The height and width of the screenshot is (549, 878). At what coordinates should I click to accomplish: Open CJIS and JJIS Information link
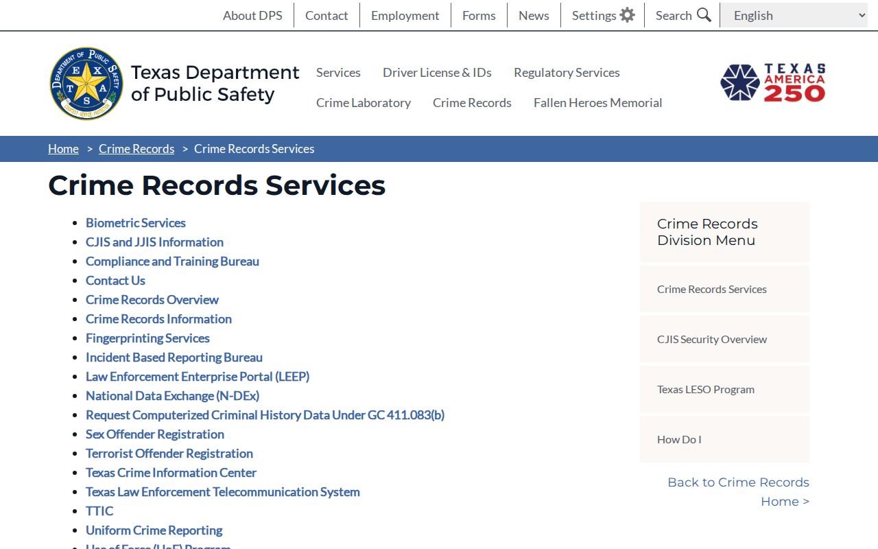point(154,242)
